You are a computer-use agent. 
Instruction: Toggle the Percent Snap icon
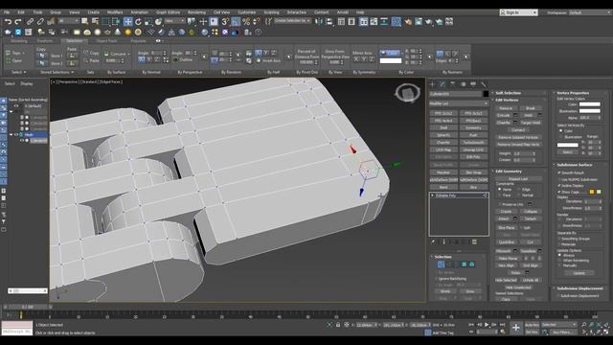click(246, 21)
